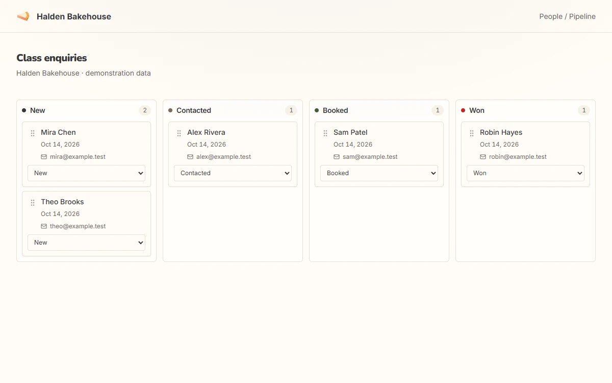This screenshot has height=383, width=612.
Task: Click the alex@example.test email address
Action: 223,157
